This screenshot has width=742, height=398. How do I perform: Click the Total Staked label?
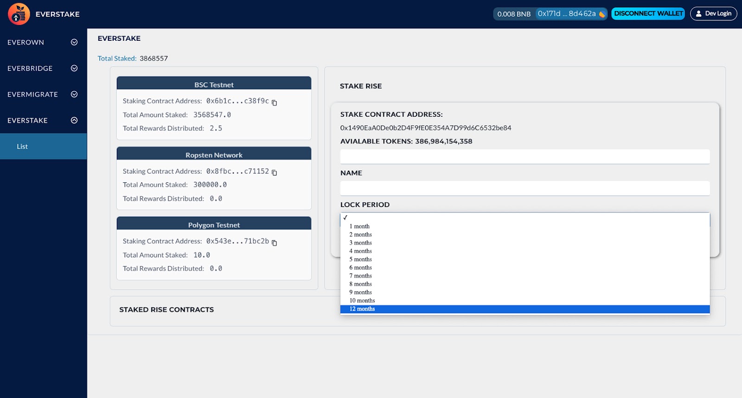117,58
